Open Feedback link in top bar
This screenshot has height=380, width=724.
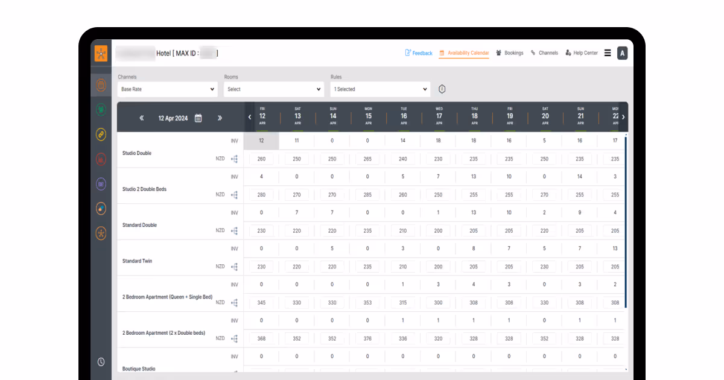pyautogui.click(x=419, y=53)
